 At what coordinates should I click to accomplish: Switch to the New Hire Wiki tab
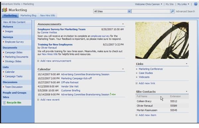click(x=47, y=16)
